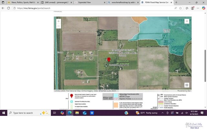Open the 83°F Partly sunny weather widget
Image resolution: width=207 pixels, height=132 pixels.
click(147, 113)
